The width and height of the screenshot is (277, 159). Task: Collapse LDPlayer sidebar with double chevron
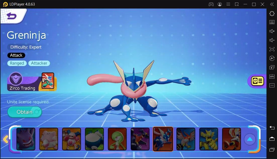[272, 4]
